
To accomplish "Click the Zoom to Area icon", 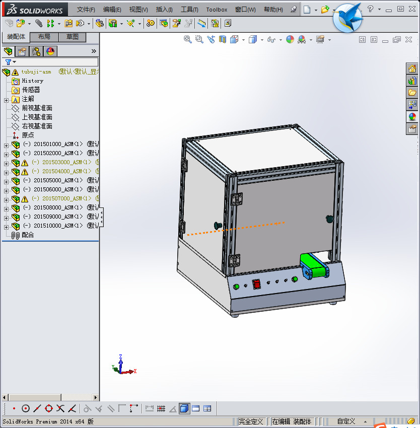I will [199, 40].
